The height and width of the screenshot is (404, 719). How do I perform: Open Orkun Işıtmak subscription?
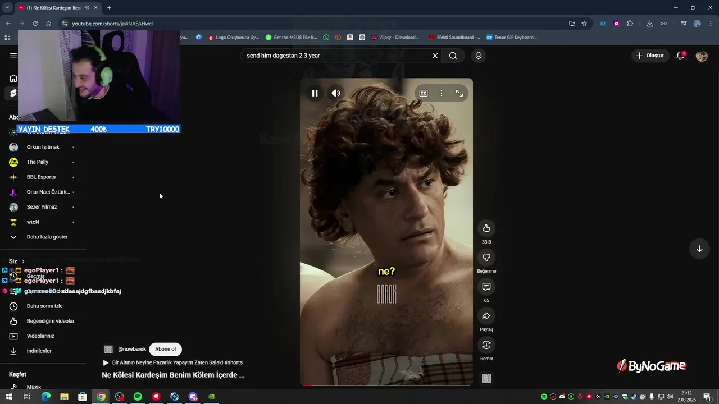click(x=43, y=147)
